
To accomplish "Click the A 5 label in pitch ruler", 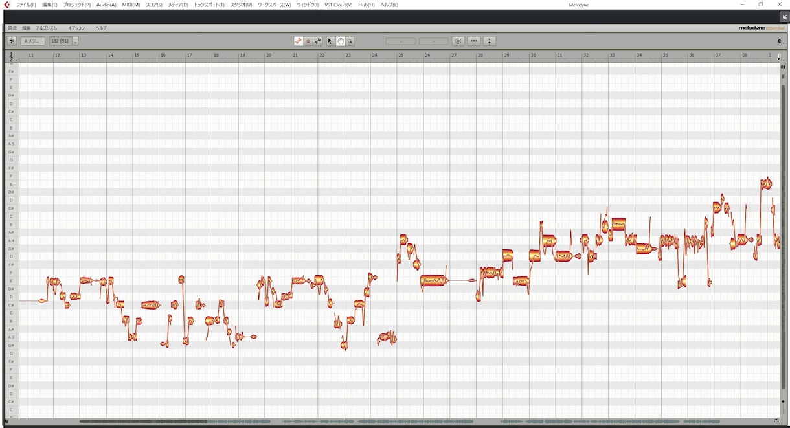I will (11, 144).
